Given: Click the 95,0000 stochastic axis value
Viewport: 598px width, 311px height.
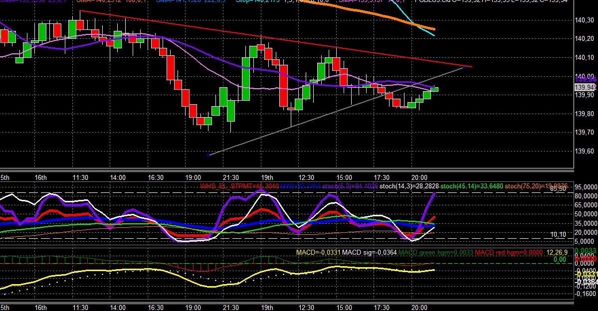Looking at the screenshot, I should [586, 187].
